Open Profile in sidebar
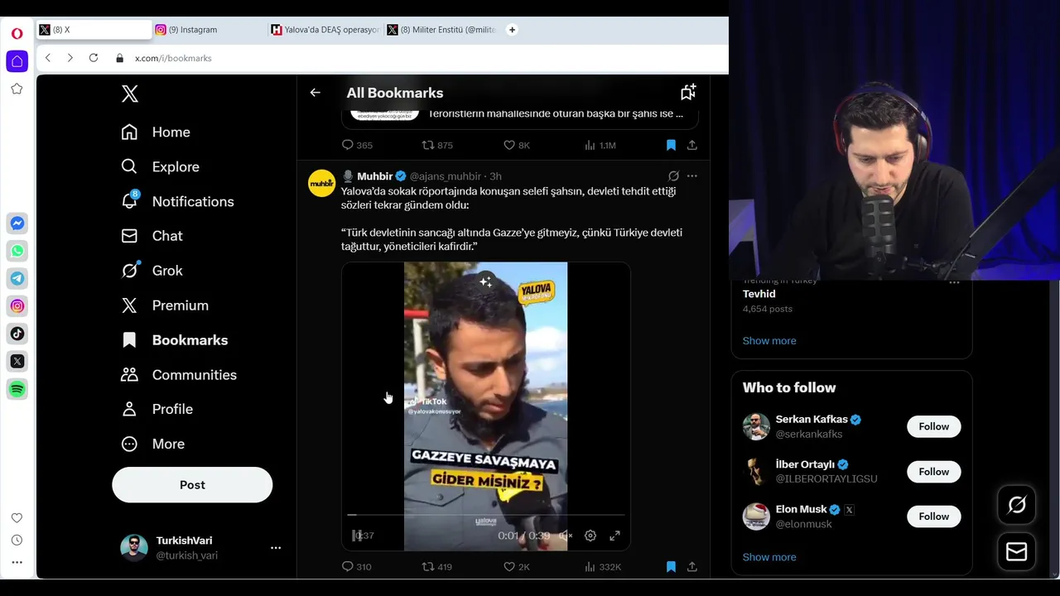Image resolution: width=1060 pixels, height=596 pixels. tap(157, 410)
